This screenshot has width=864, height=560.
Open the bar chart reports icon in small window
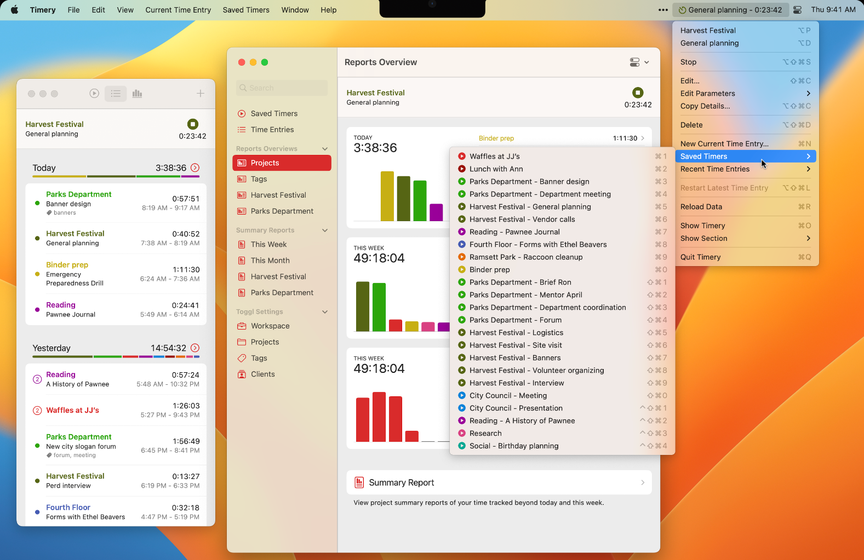pyautogui.click(x=137, y=94)
